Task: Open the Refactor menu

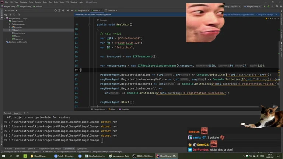Action: click(x=38, y=2)
